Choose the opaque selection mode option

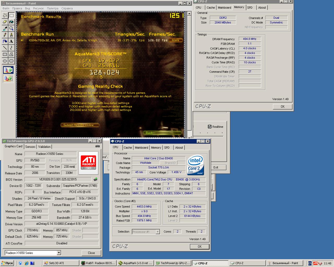[x=8, y=70]
